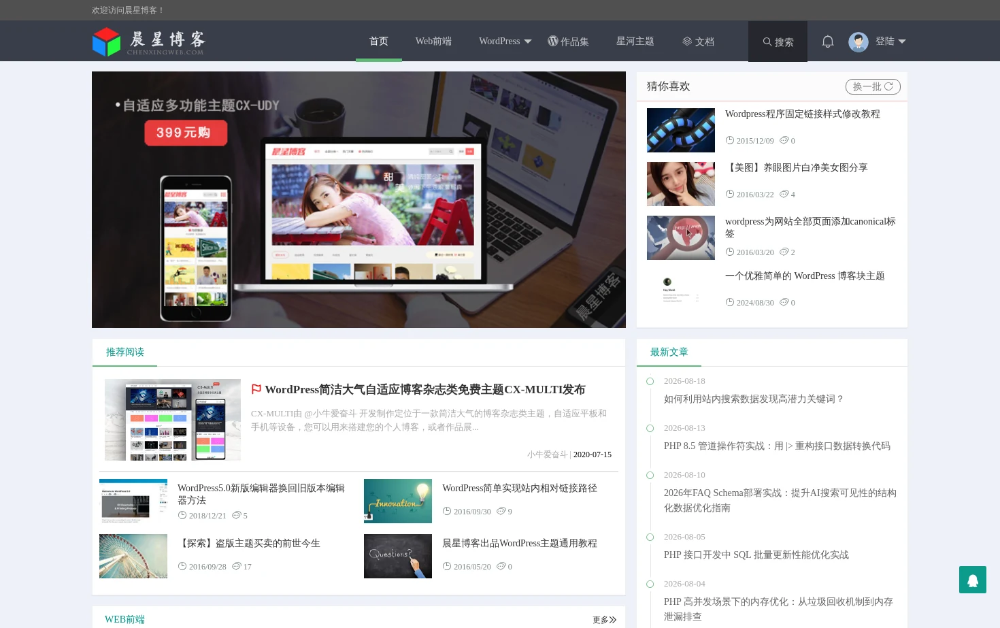Screen dimensions: 1000x628
Task: Click the timeline dot for 2026-08-10
Action: (x=650, y=475)
